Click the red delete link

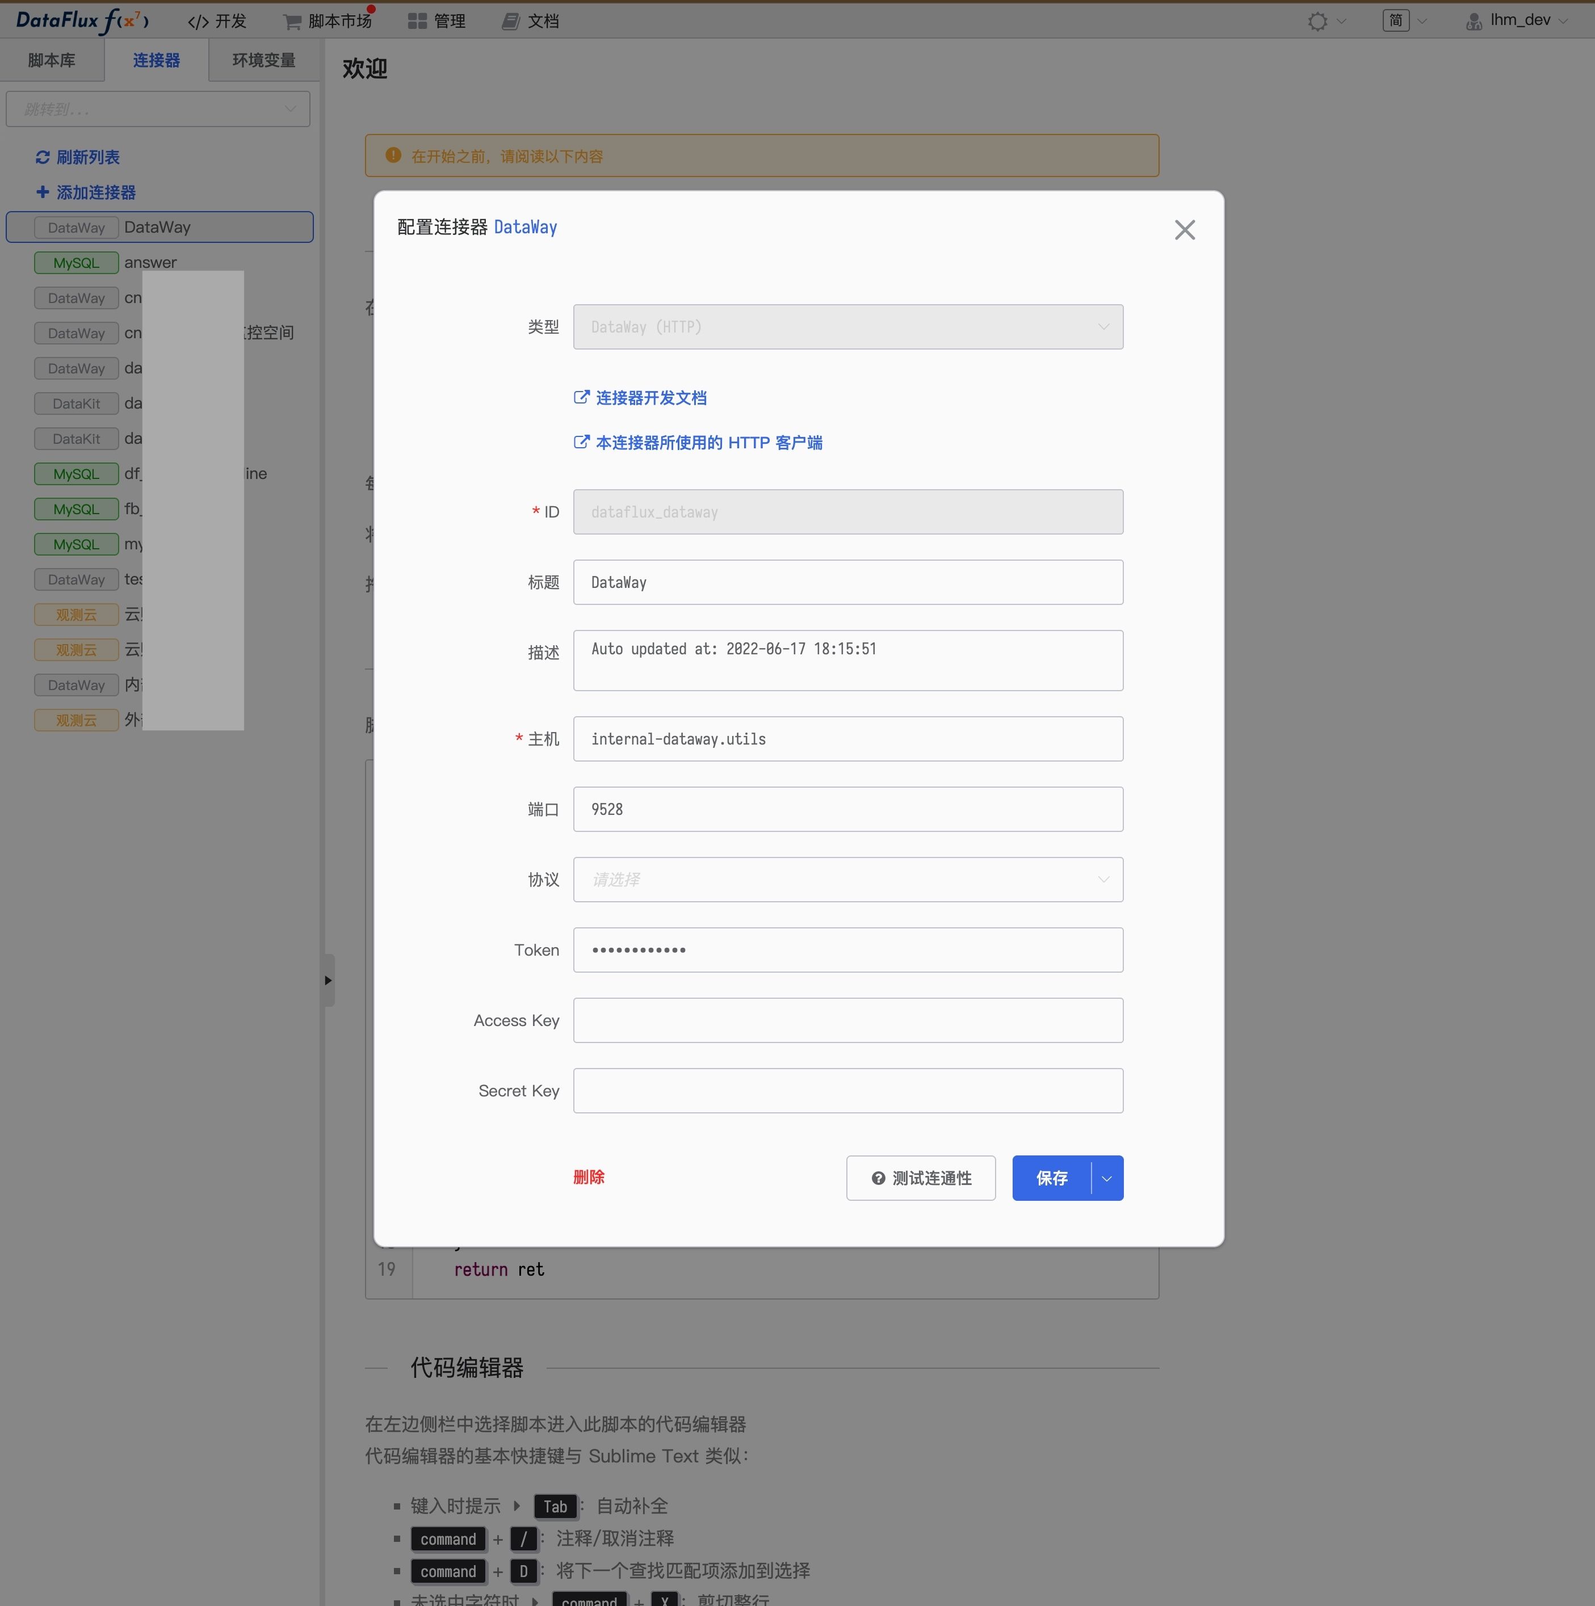(589, 1177)
